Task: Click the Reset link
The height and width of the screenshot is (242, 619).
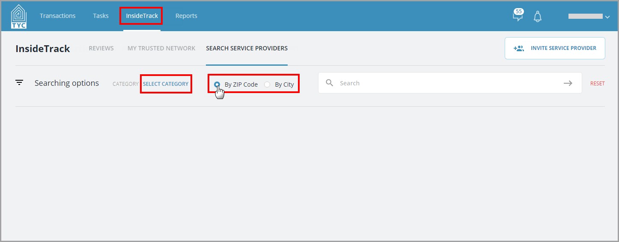Action: [x=598, y=84]
